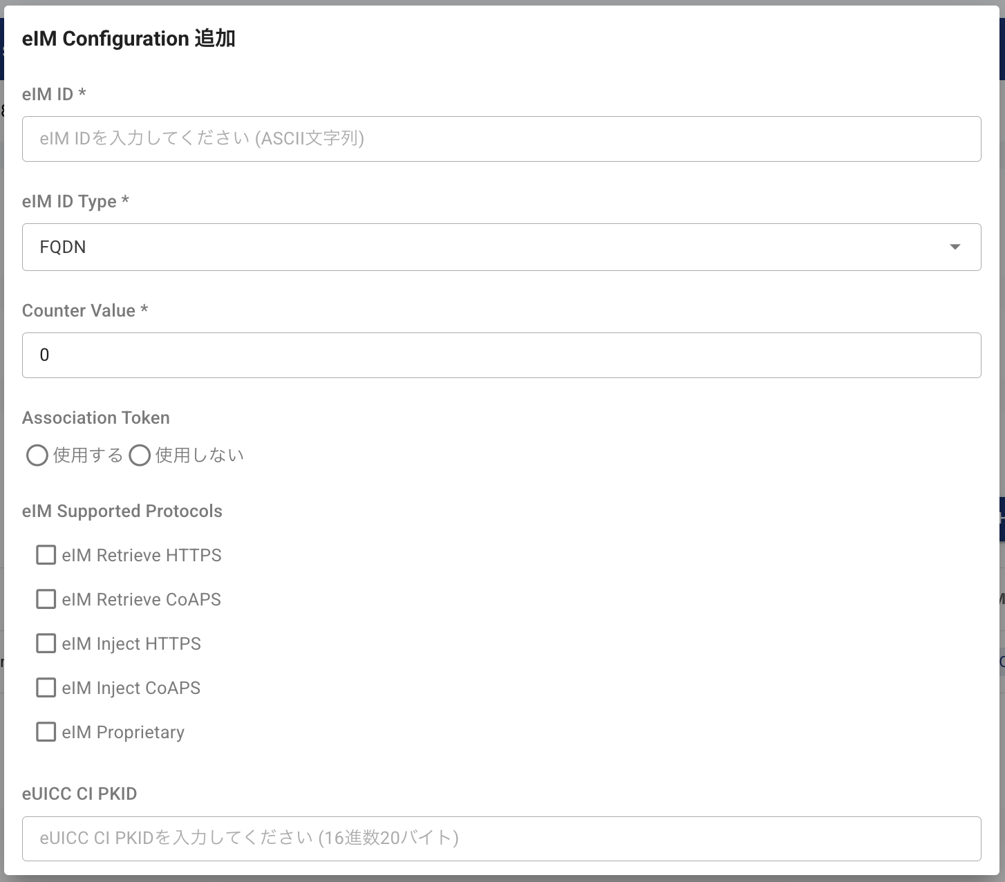Click the eIM Retrieve HTTPS label text
The height and width of the screenshot is (882, 1005).
142,556
